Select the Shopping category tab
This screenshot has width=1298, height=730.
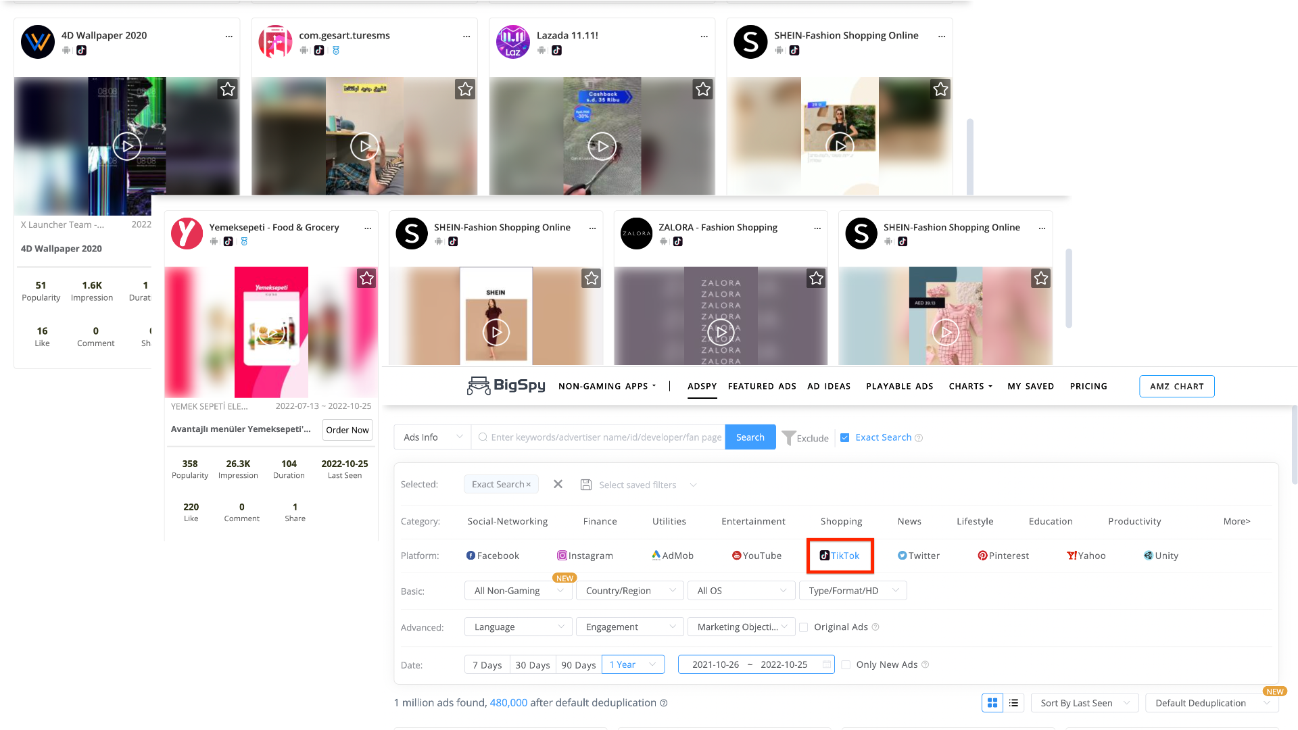[840, 520]
